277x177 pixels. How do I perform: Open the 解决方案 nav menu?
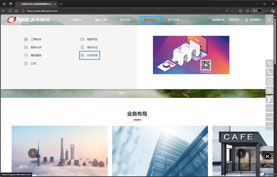coord(103,20)
